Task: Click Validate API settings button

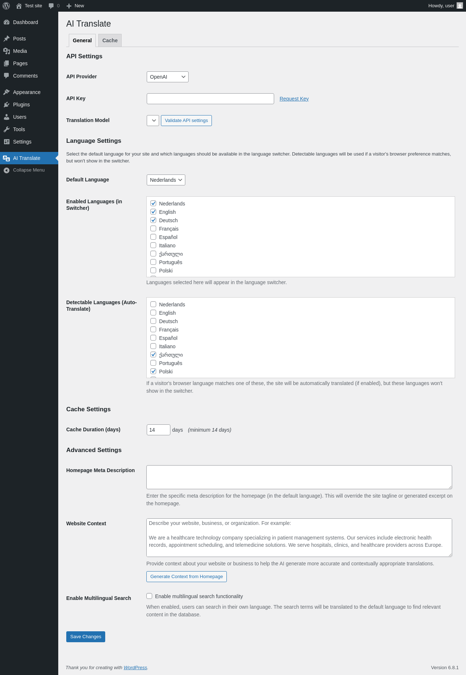Action: click(x=186, y=121)
